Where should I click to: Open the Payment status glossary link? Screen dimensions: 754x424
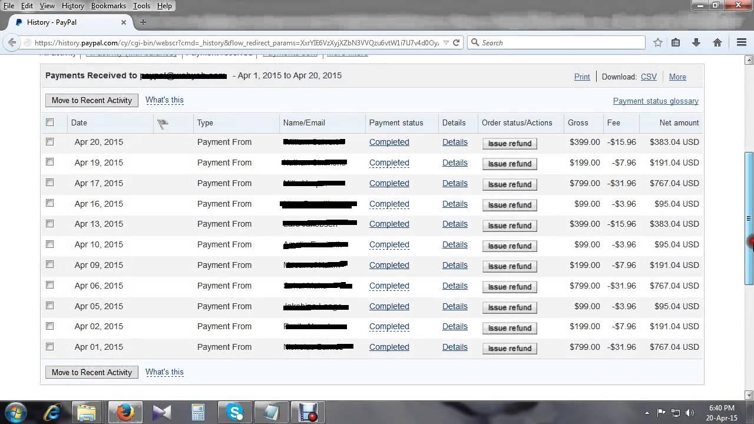(656, 101)
